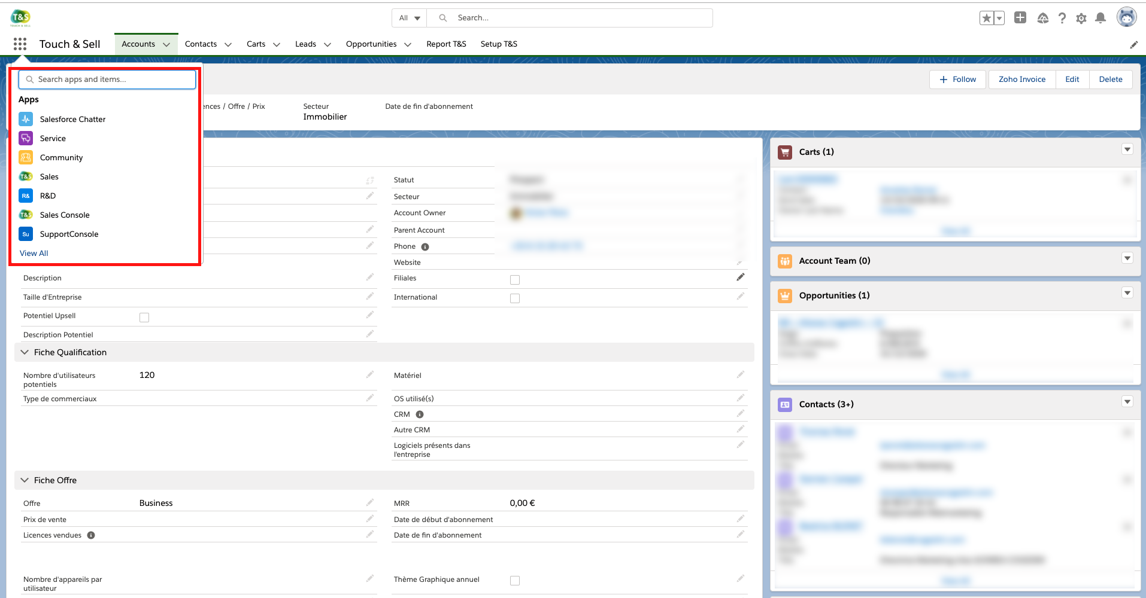The image size is (1146, 598).
Task: Open the search scope All dropdown
Action: click(410, 18)
